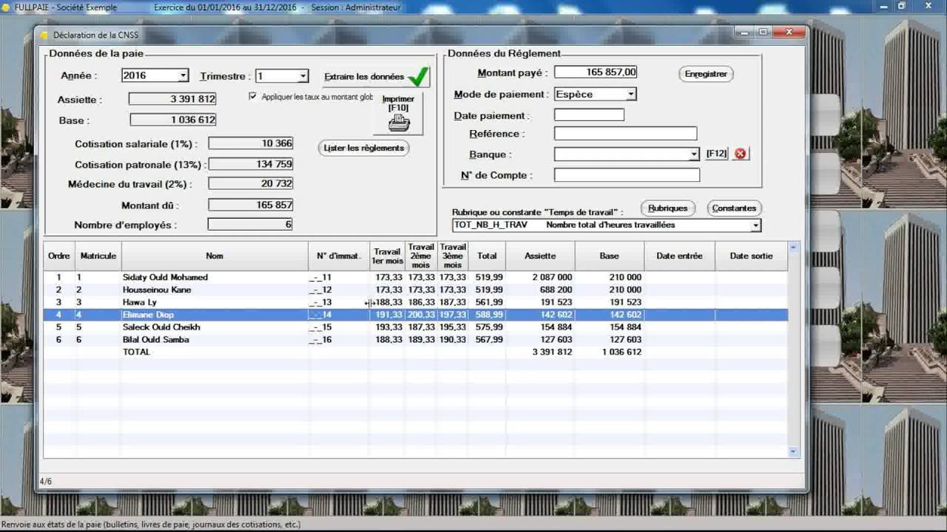The image size is (947, 532).
Task: Click the Médecine du travail value 20 732
Action: [x=251, y=183]
